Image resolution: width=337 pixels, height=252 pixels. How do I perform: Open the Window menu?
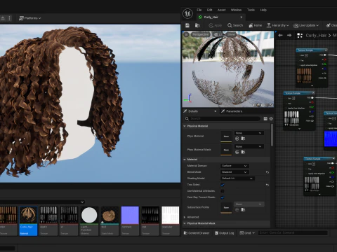(236, 10)
